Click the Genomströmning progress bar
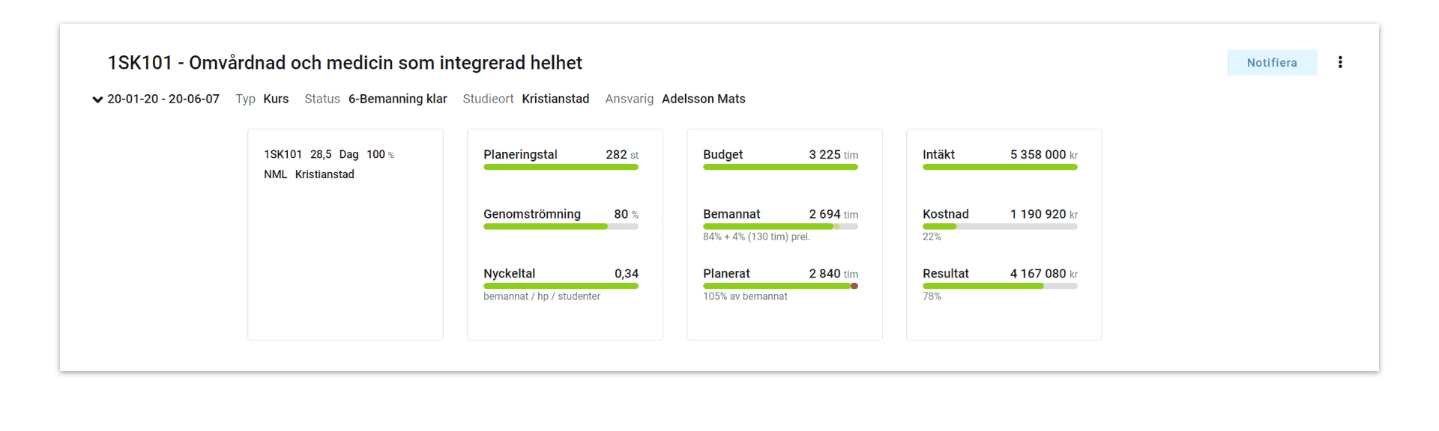Screen dimensions: 1439x431 point(561,227)
